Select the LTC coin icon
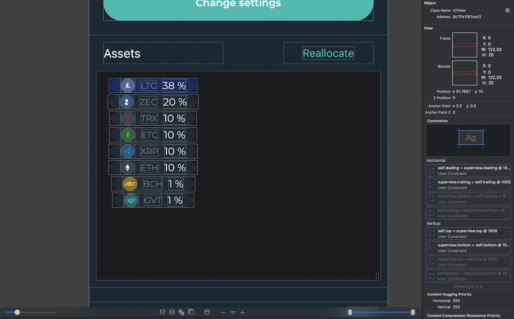Screen dimensions: 514x319 click(128, 85)
